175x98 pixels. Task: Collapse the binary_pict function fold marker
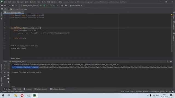(x=10, y=28)
